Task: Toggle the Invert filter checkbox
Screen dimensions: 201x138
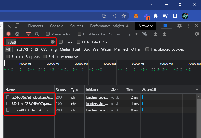Action: coord(61,42)
